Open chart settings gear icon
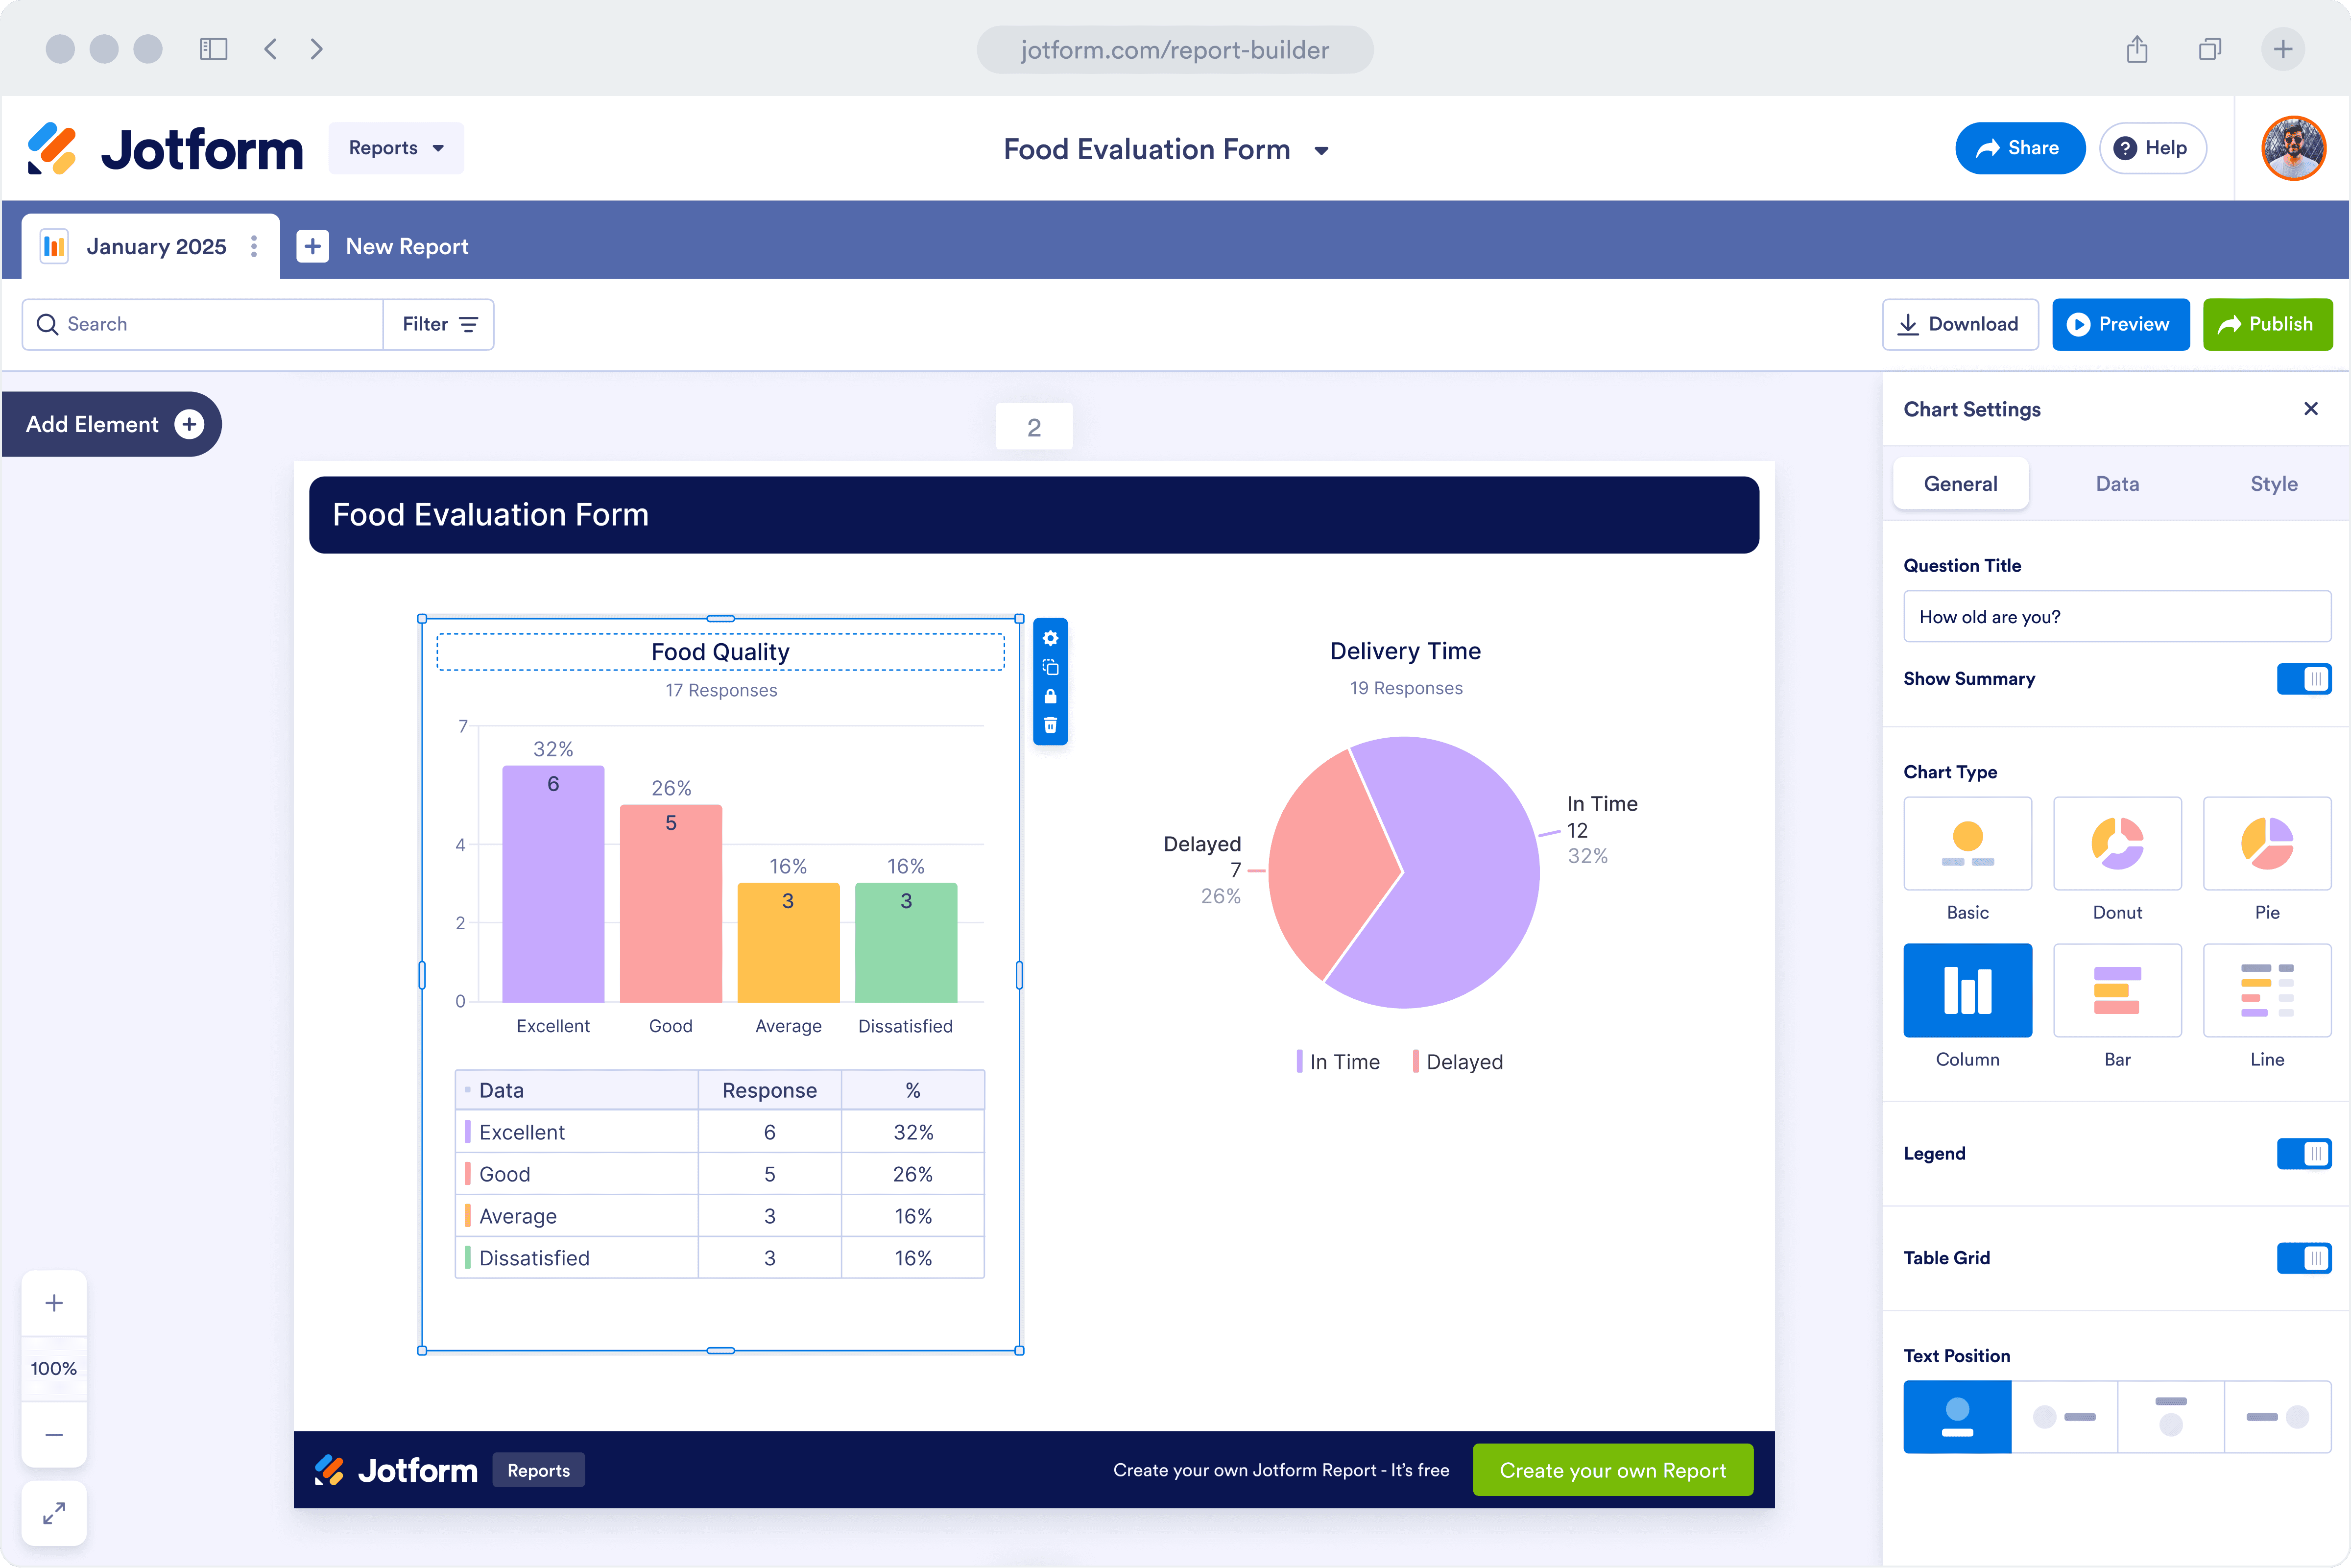This screenshot has width=2351, height=1568. 1050,638
